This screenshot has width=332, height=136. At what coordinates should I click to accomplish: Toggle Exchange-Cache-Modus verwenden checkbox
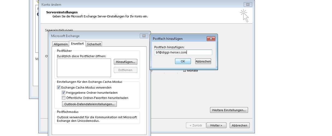59,87
